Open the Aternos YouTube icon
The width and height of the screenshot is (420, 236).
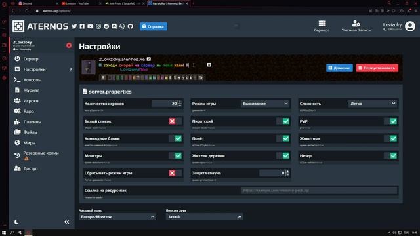(x=91, y=26)
